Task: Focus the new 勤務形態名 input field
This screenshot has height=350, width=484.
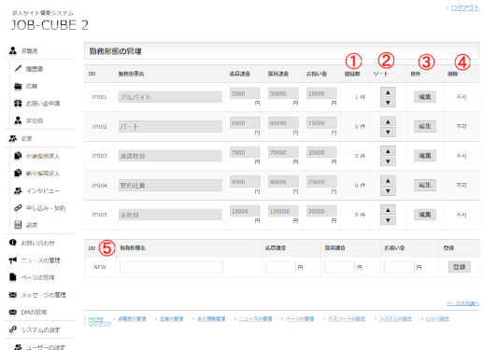Action: (x=171, y=267)
